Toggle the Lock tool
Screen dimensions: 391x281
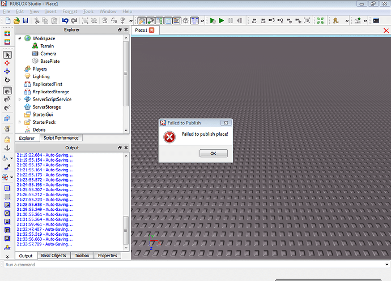pyautogui.click(x=7, y=140)
